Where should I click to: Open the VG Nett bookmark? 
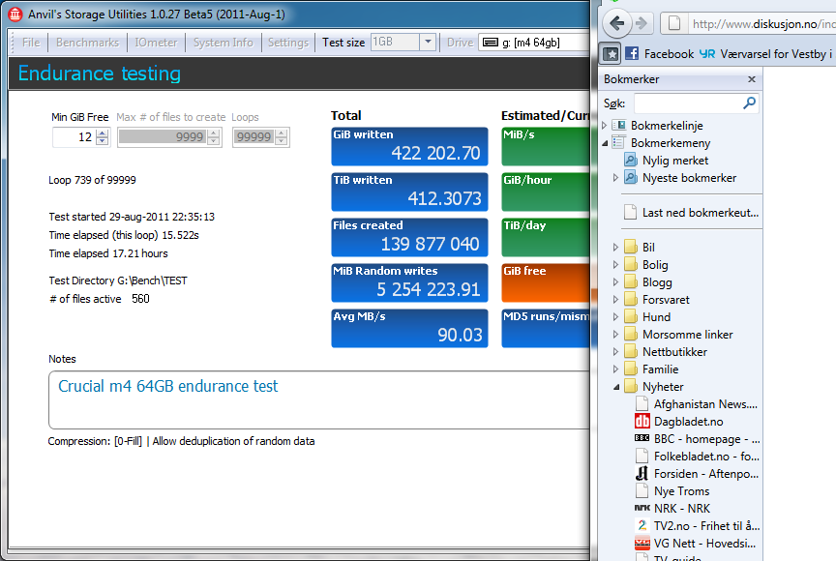click(696, 544)
